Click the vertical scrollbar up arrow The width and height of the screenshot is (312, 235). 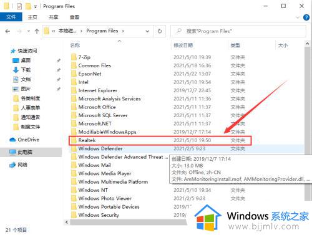click(x=308, y=44)
